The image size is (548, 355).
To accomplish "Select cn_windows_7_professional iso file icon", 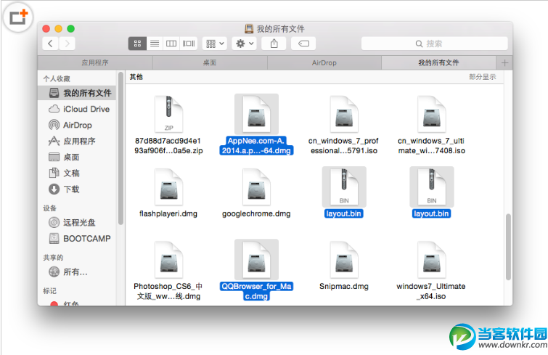I will [x=344, y=114].
